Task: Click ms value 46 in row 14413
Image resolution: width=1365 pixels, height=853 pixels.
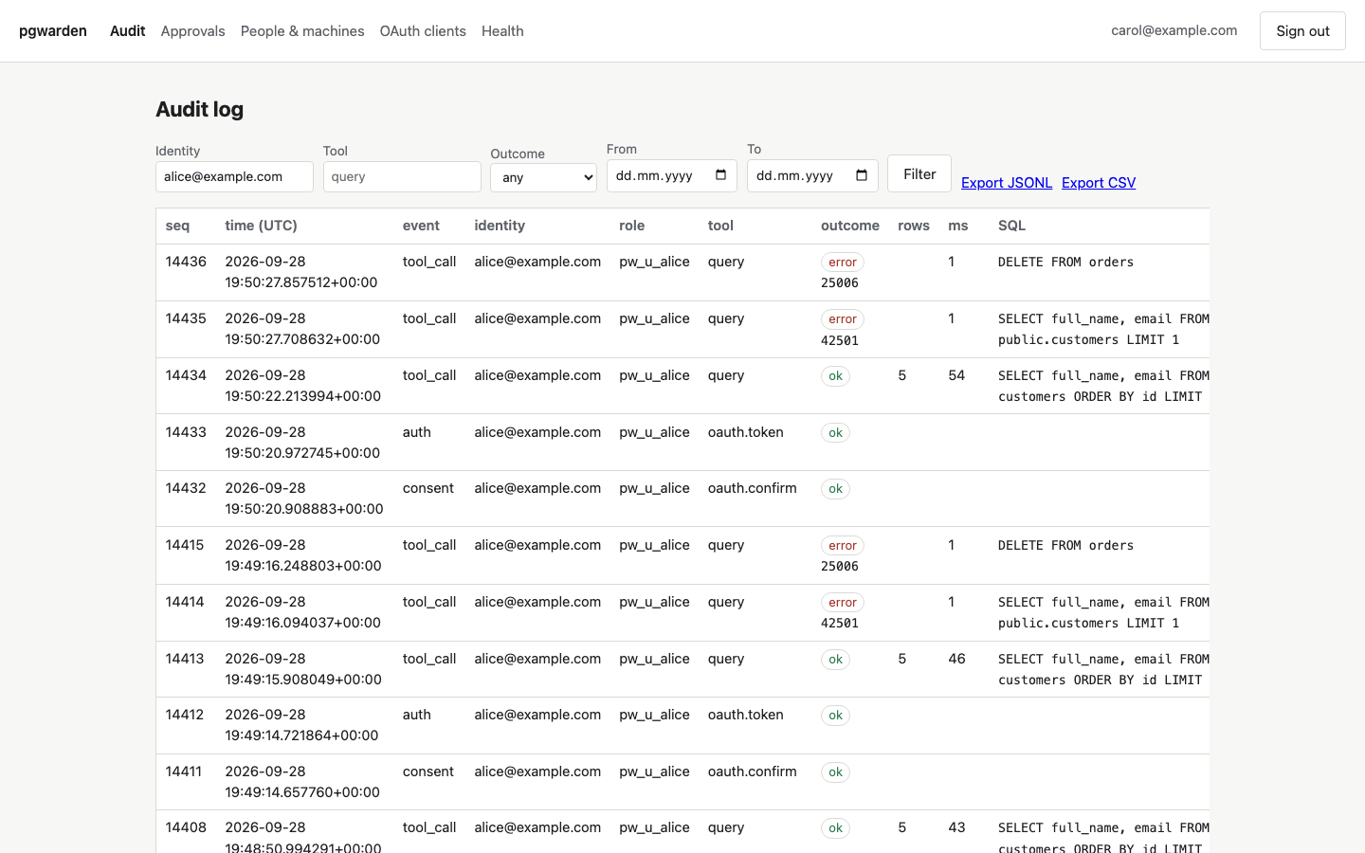Action: [956, 659]
